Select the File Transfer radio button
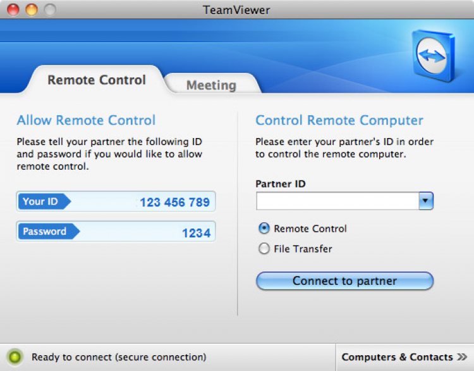474x371 pixels. [x=264, y=249]
